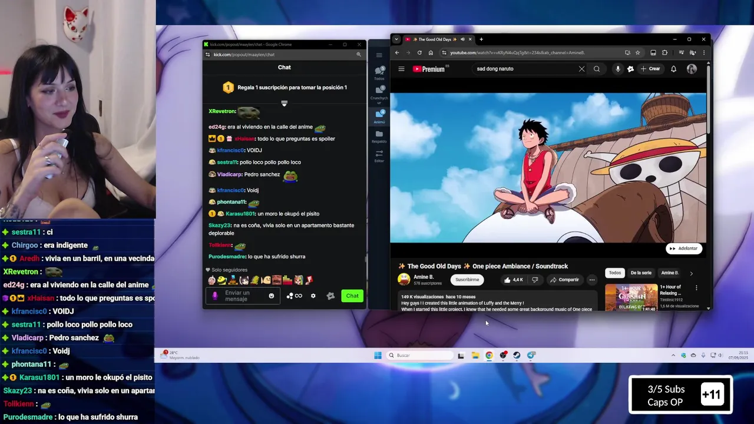The width and height of the screenshot is (754, 424).
Task: Click the Adelantar skip-forward button
Action: point(683,249)
